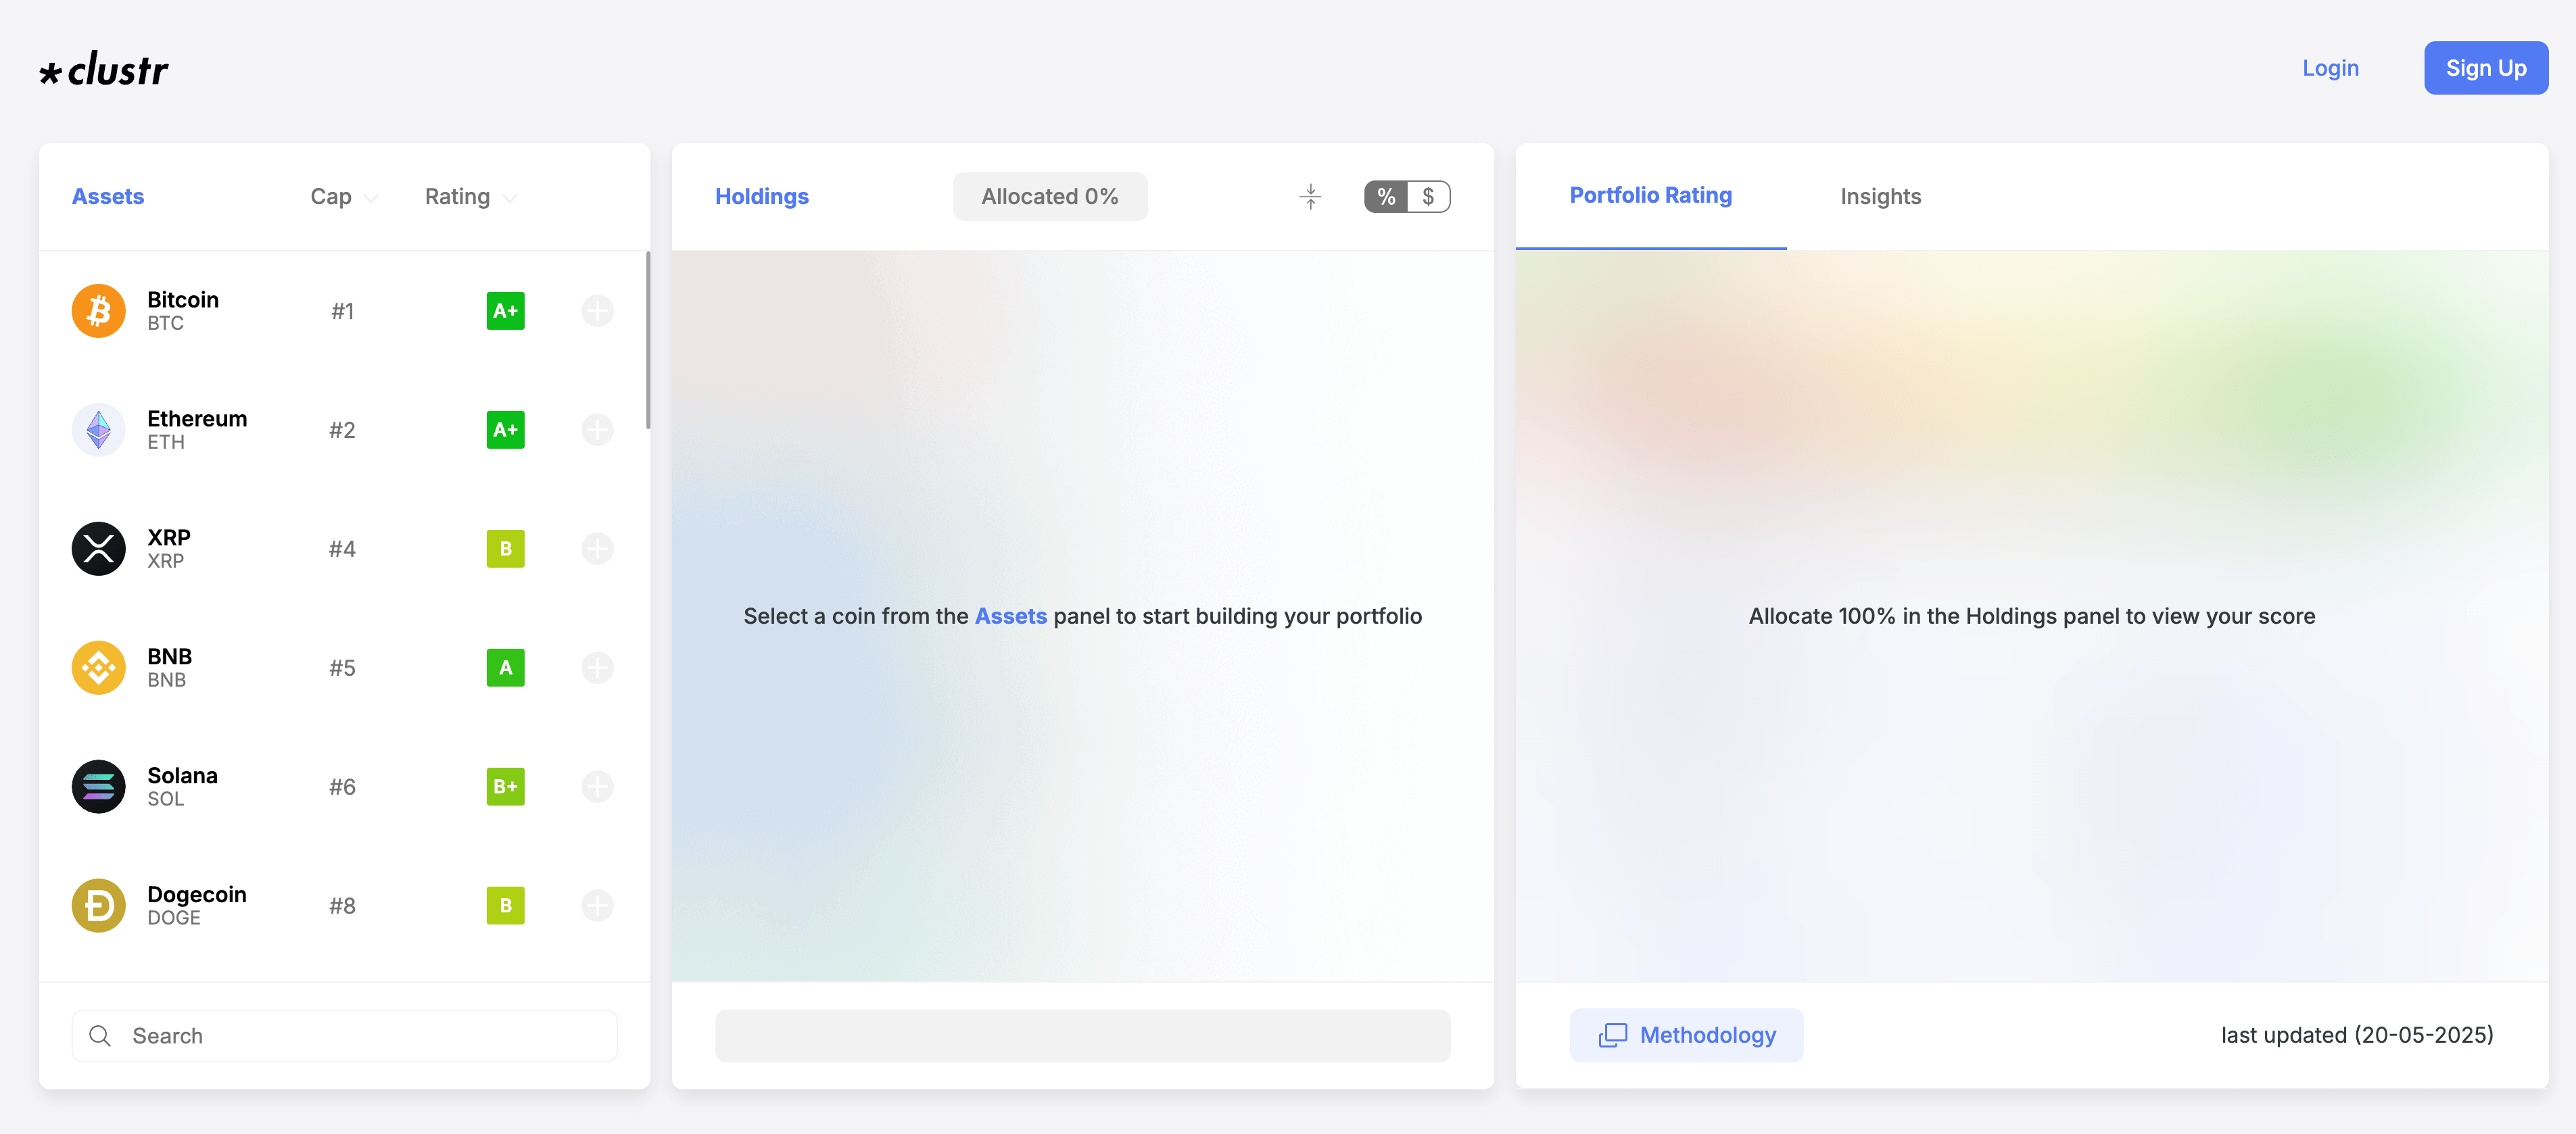Viewport: 2576px width, 1134px height.
Task: Add Ethereum to holdings with plus icon
Action: point(597,430)
